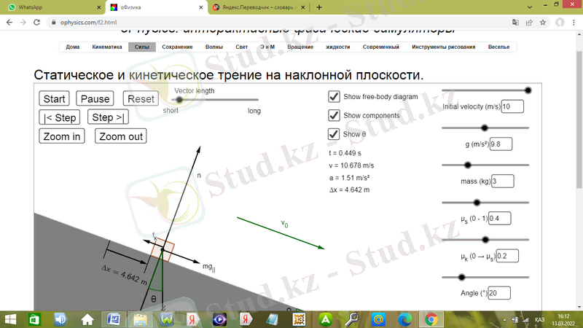Screen dimensions: 583x328
Task: Open the Windows Start menu
Action: 10,319
